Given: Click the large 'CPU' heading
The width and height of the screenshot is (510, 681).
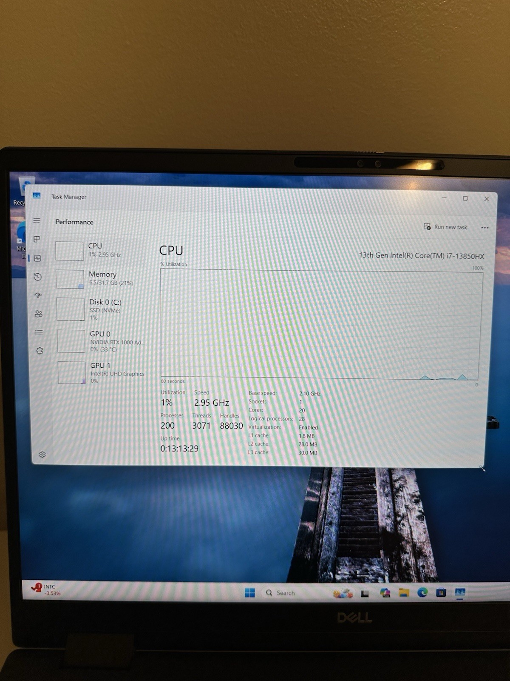Looking at the screenshot, I should click(171, 250).
